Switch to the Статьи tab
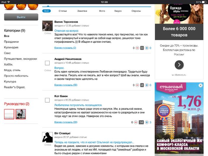Image resolution: width=208 pixels, height=156 pixels. click(63, 11)
